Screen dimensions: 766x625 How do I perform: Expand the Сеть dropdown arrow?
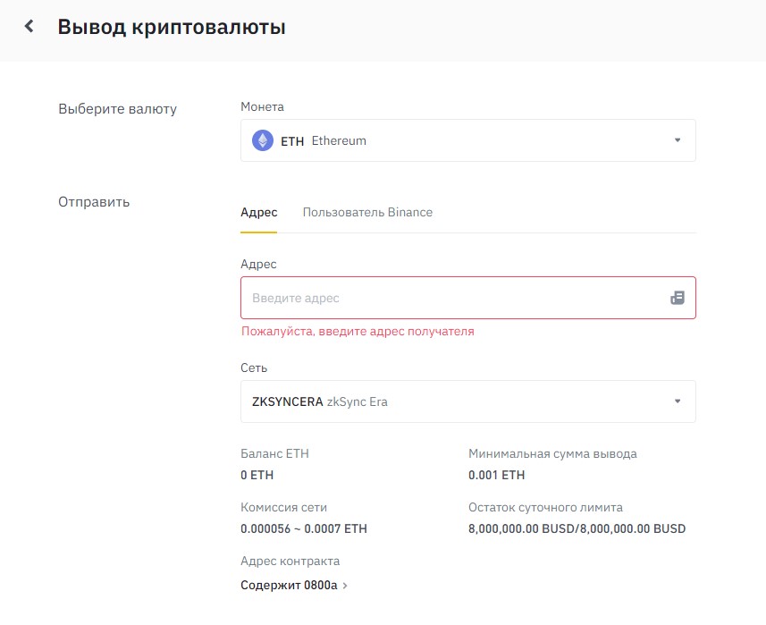point(677,401)
